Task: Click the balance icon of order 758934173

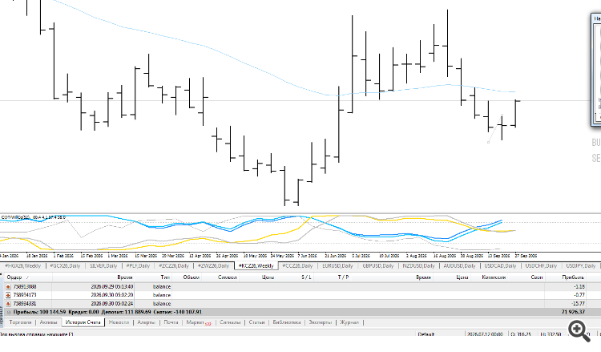Action: coord(8,295)
